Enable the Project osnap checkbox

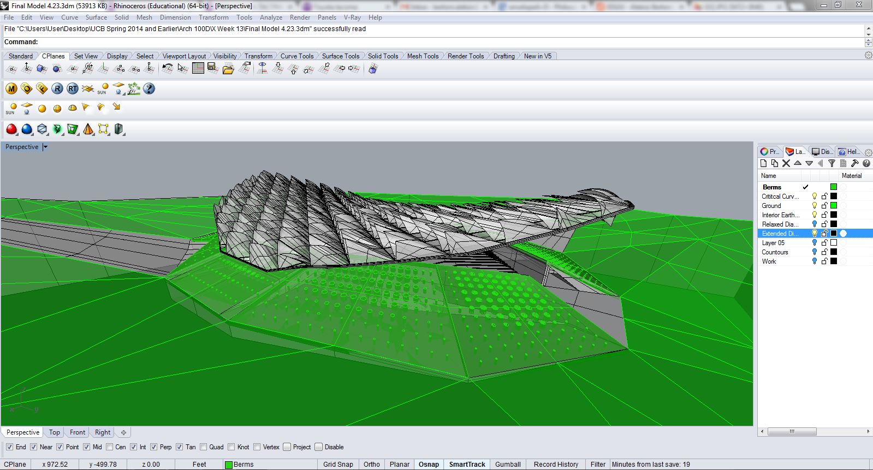pyautogui.click(x=287, y=447)
